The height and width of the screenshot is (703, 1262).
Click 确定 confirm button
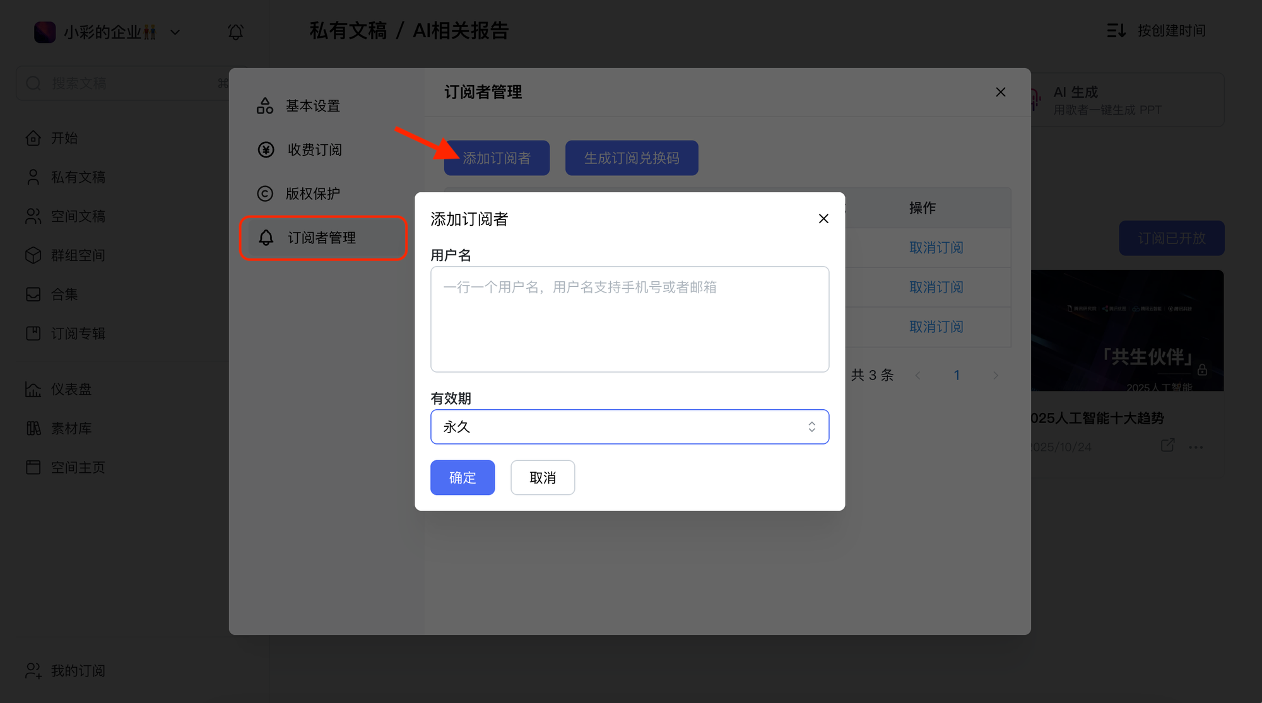tap(462, 478)
